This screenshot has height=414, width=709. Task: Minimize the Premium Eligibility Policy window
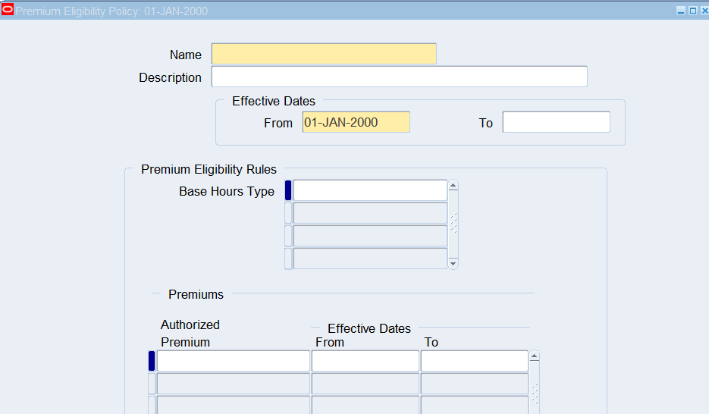coord(680,11)
